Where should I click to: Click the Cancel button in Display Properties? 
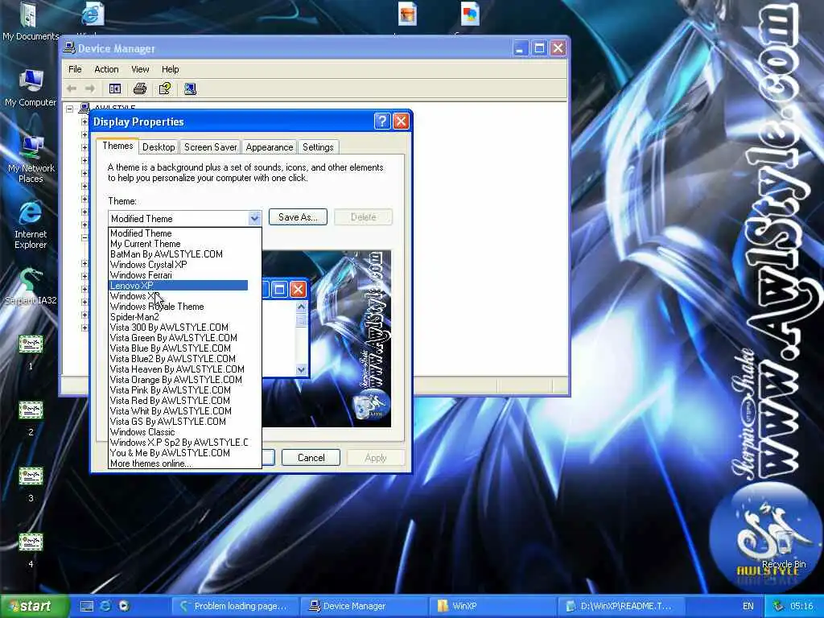[x=311, y=457]
